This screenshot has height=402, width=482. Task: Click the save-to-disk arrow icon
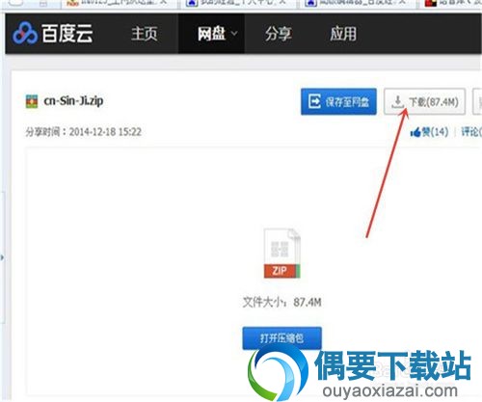314,101
